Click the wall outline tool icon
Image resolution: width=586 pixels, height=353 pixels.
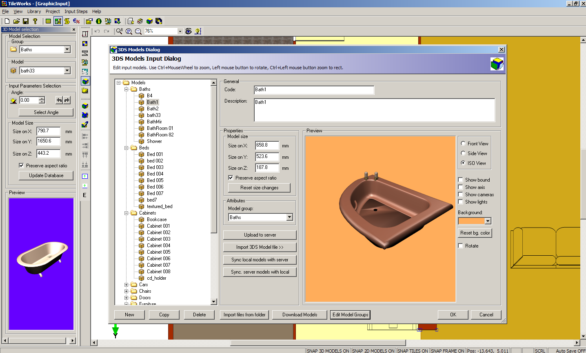point(85,34)
